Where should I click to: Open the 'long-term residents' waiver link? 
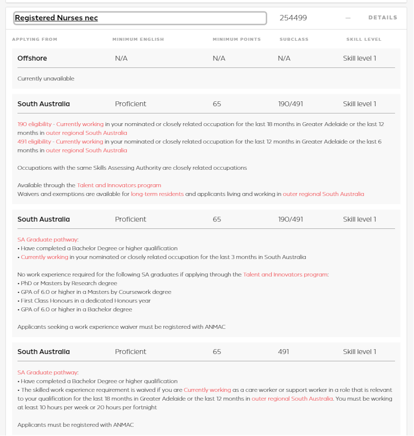coord(157,194)
